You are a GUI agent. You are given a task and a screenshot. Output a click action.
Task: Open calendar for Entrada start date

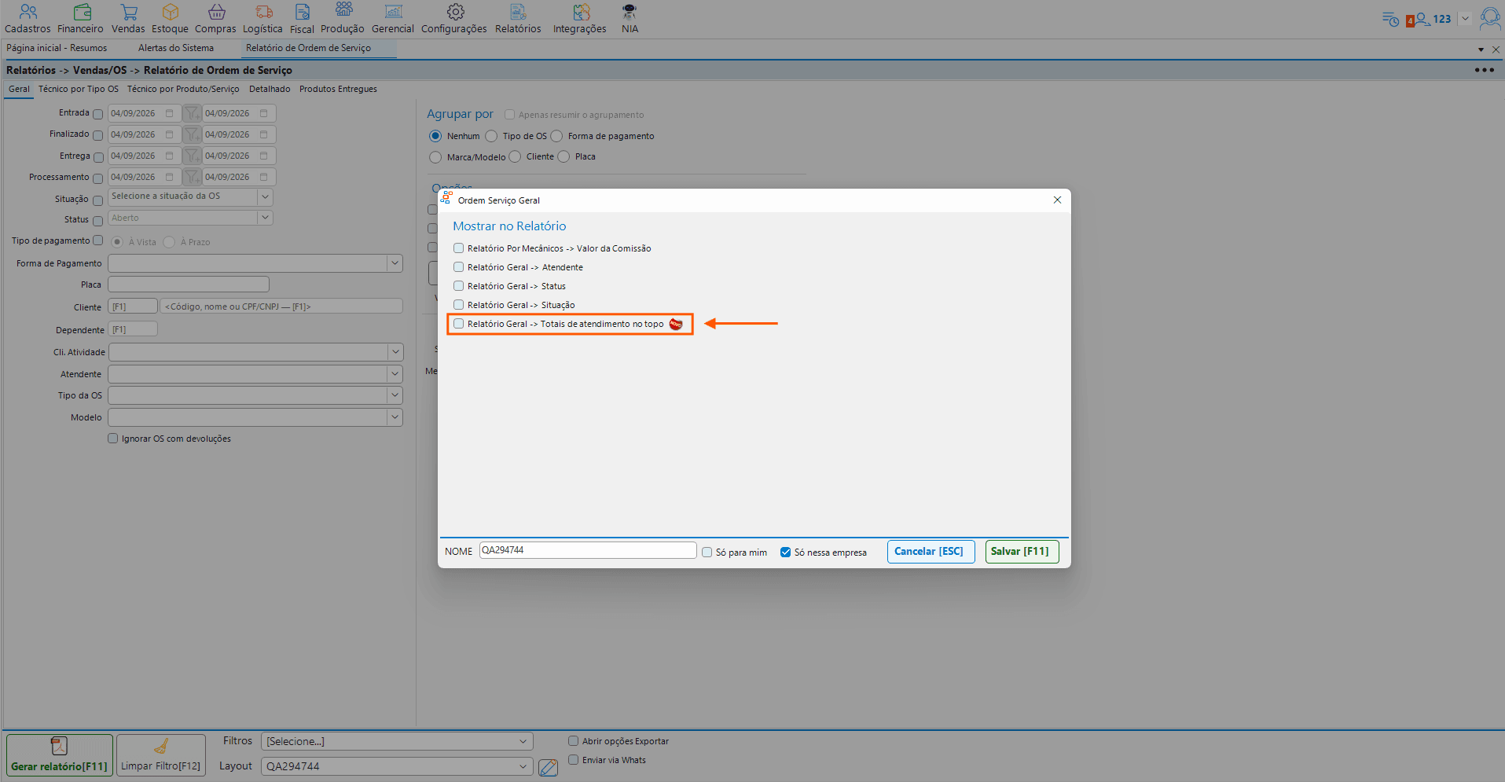coord(169,113)
